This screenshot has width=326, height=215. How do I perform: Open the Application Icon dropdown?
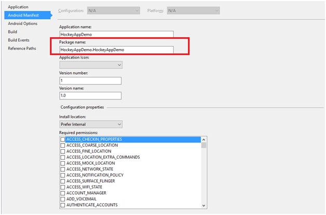pyautogui.click(x=91, y=65)
